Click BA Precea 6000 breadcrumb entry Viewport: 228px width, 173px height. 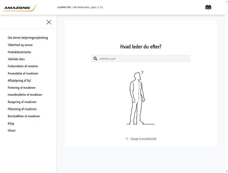88,7
